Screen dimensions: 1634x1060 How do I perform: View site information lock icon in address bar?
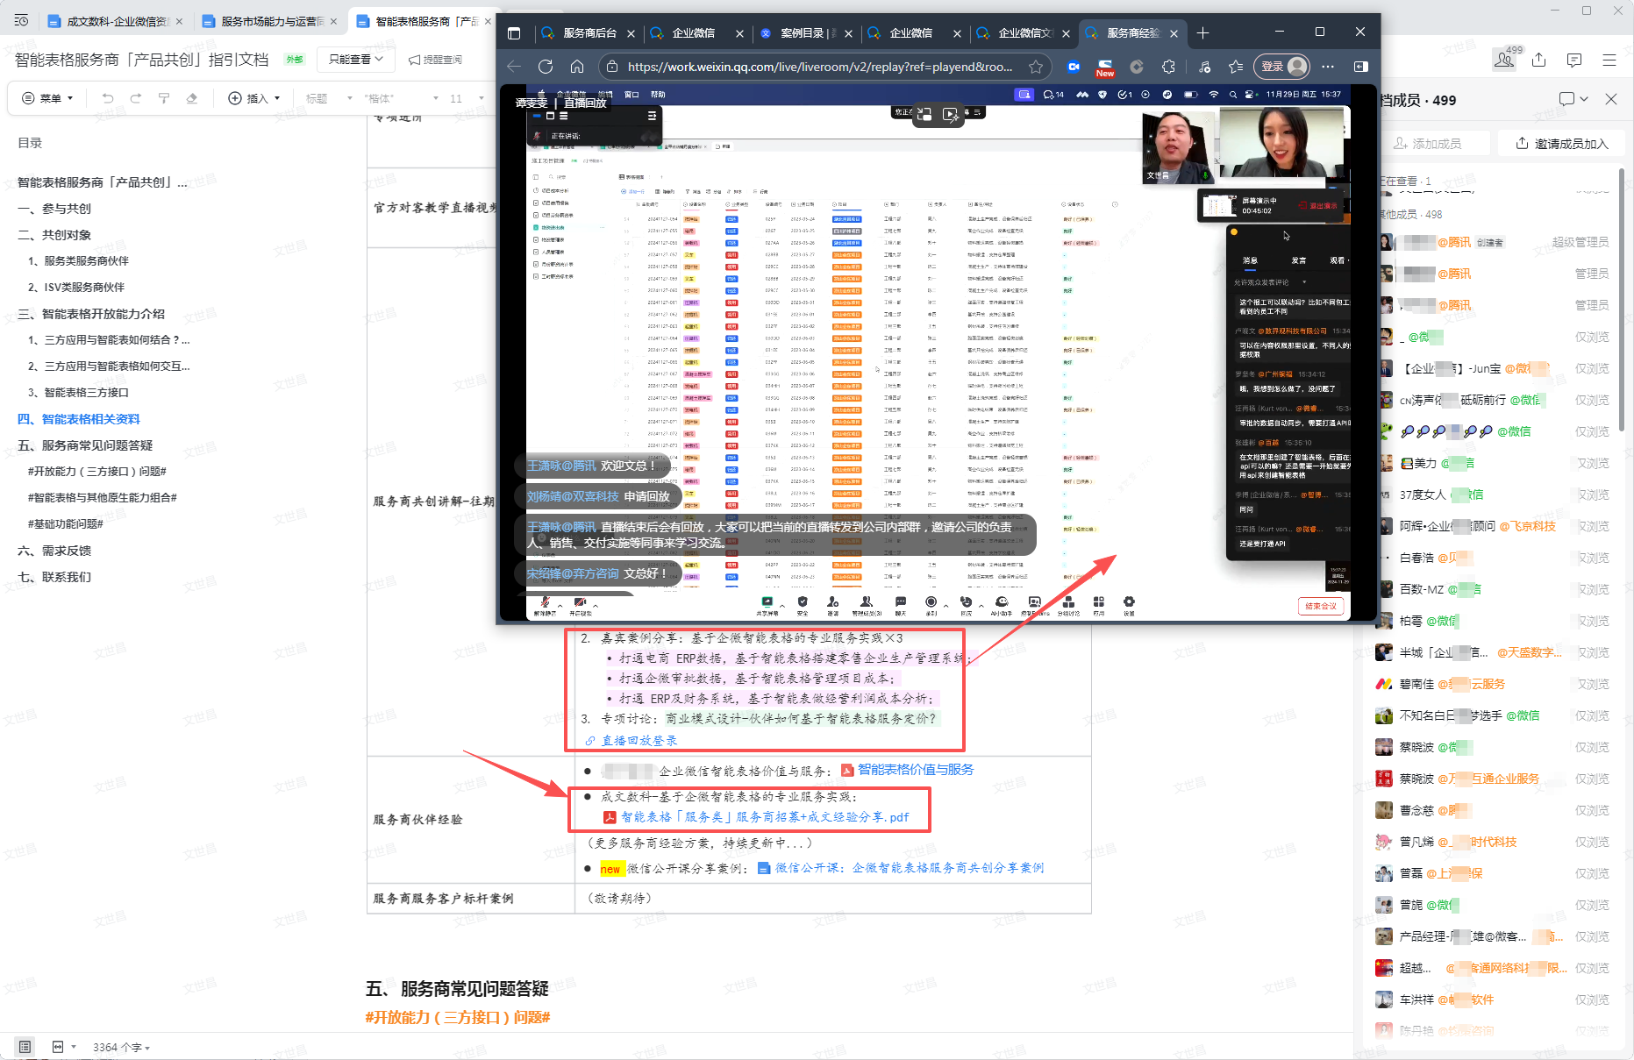[x=612, y=67]
